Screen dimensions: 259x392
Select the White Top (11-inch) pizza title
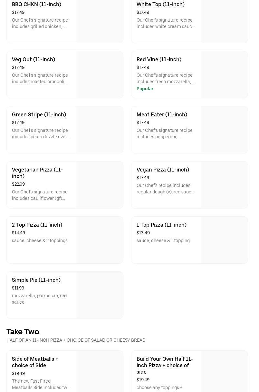point(160,4)
